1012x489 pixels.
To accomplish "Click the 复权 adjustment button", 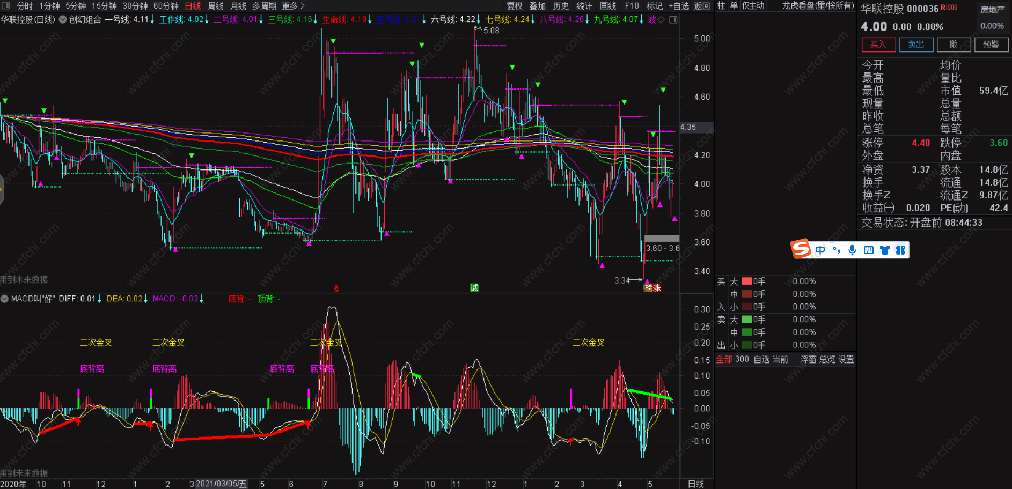I will [515, 6].
